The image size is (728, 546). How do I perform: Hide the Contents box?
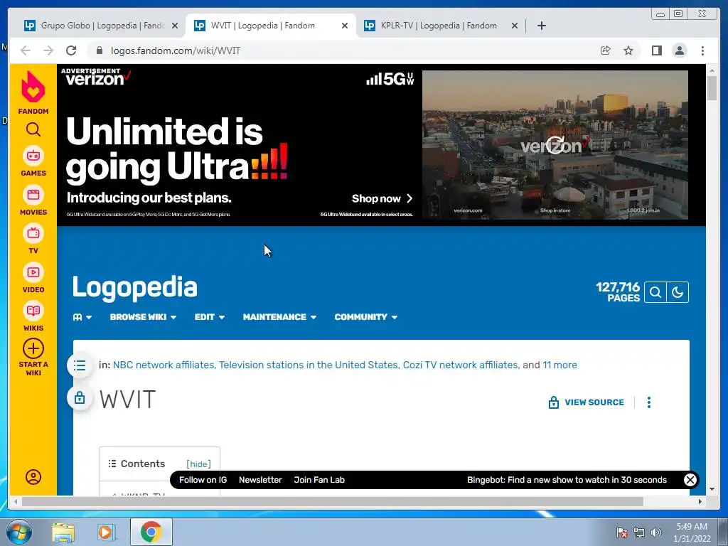198,464
